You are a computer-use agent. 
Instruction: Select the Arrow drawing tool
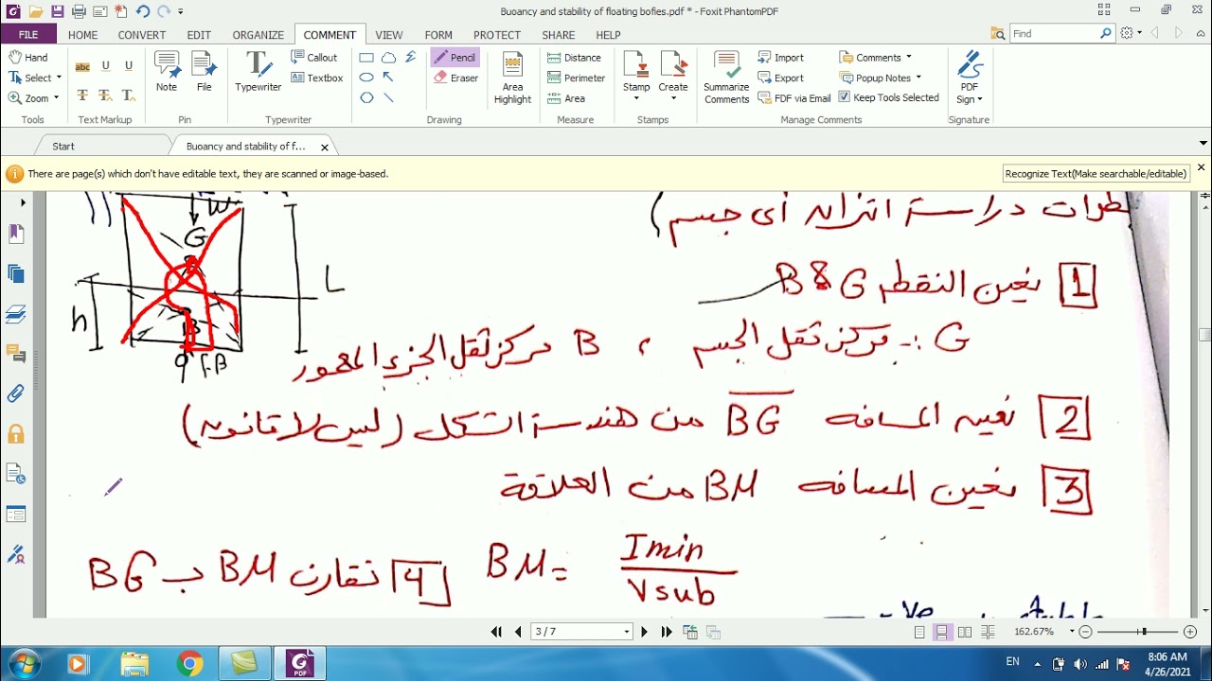point(388,78)
